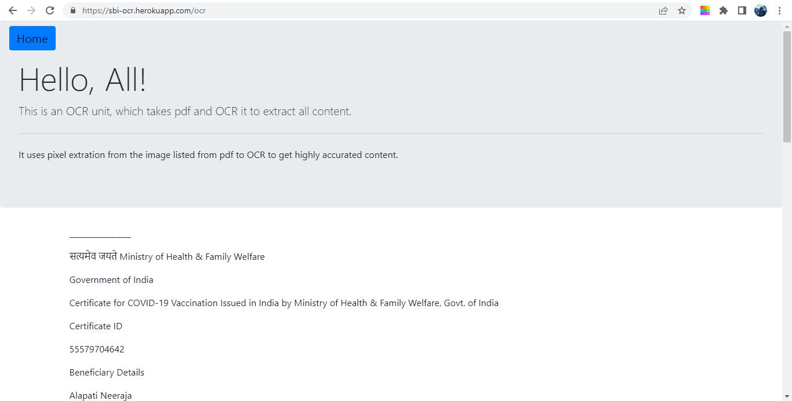
Task: Click the browser forward arrow
Action: coord(31,10)
